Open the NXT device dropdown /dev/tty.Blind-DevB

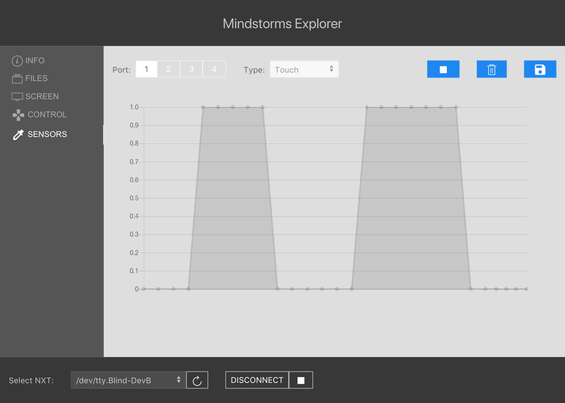click(128, 380)
